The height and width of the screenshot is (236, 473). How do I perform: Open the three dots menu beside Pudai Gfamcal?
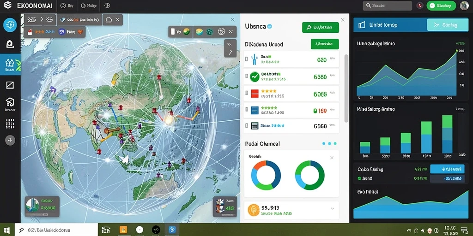click(329, 144)
